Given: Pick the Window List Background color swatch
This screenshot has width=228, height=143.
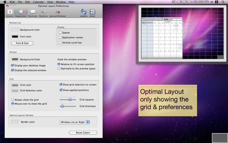Looking at the screenshot, I should [15, 30].
